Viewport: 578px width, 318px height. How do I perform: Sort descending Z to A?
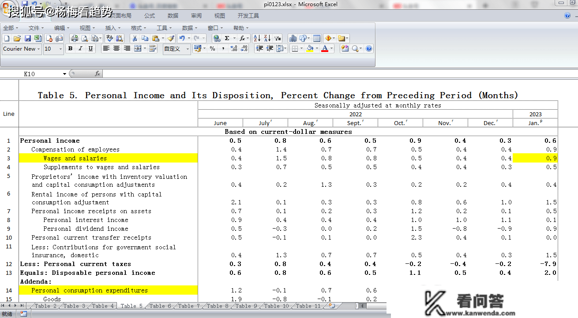point(267,38)
